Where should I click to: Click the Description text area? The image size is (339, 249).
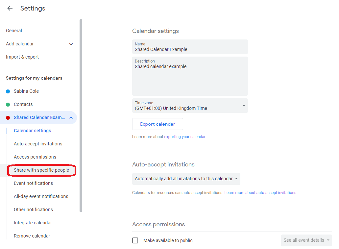coord(190,79)
